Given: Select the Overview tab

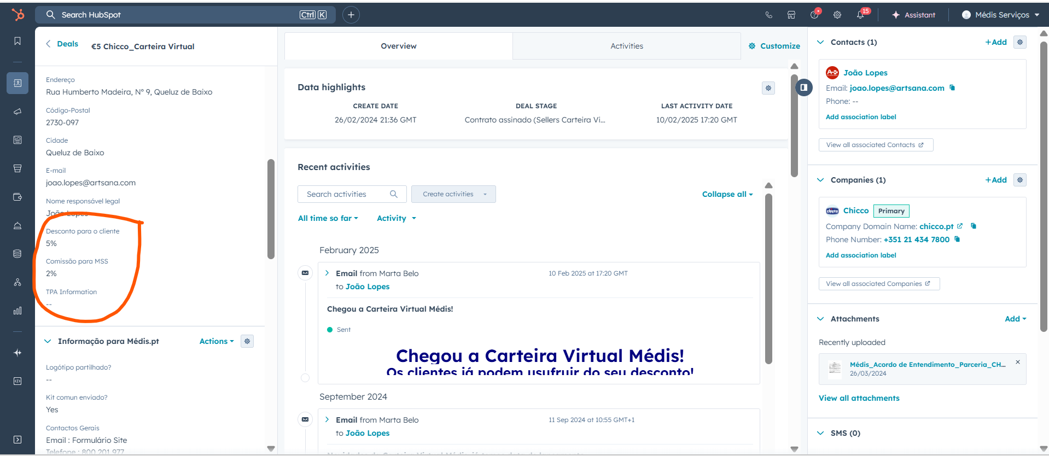Looking at the screenshot, I should 398,46.
